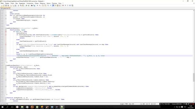Stop macro recording from the toolbar
This screenshot has height=109, width=195.
point(66,5)
